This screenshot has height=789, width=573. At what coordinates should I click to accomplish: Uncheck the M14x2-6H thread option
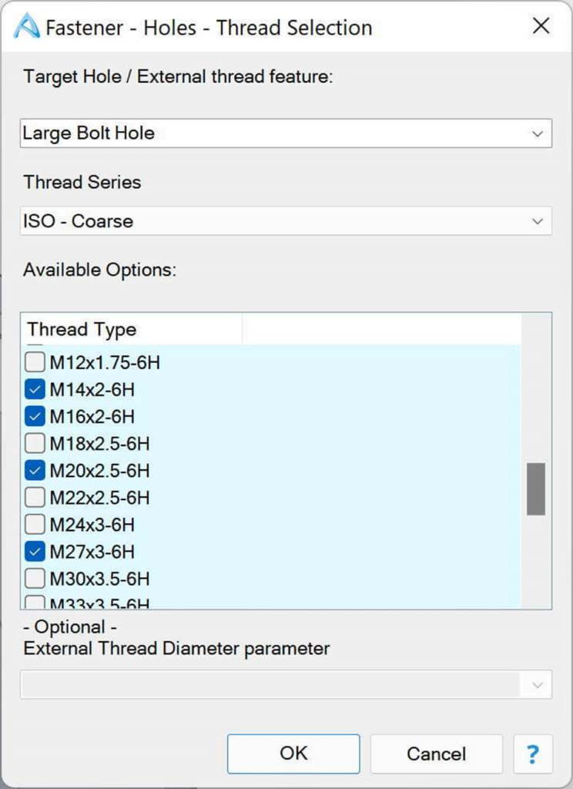35,389
